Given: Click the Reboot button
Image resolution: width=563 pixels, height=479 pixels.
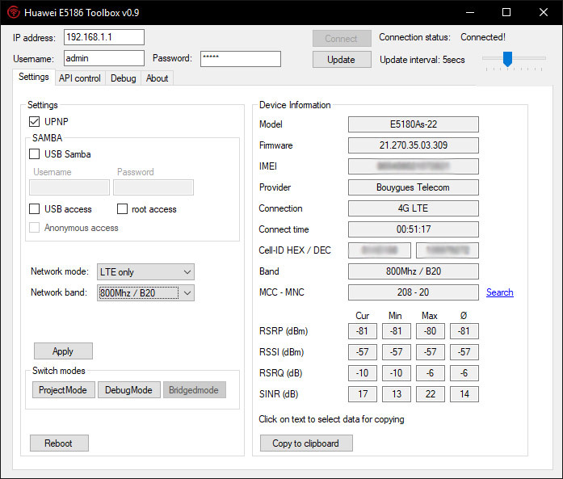Looking at the screenshot, I should click(59, 443).
